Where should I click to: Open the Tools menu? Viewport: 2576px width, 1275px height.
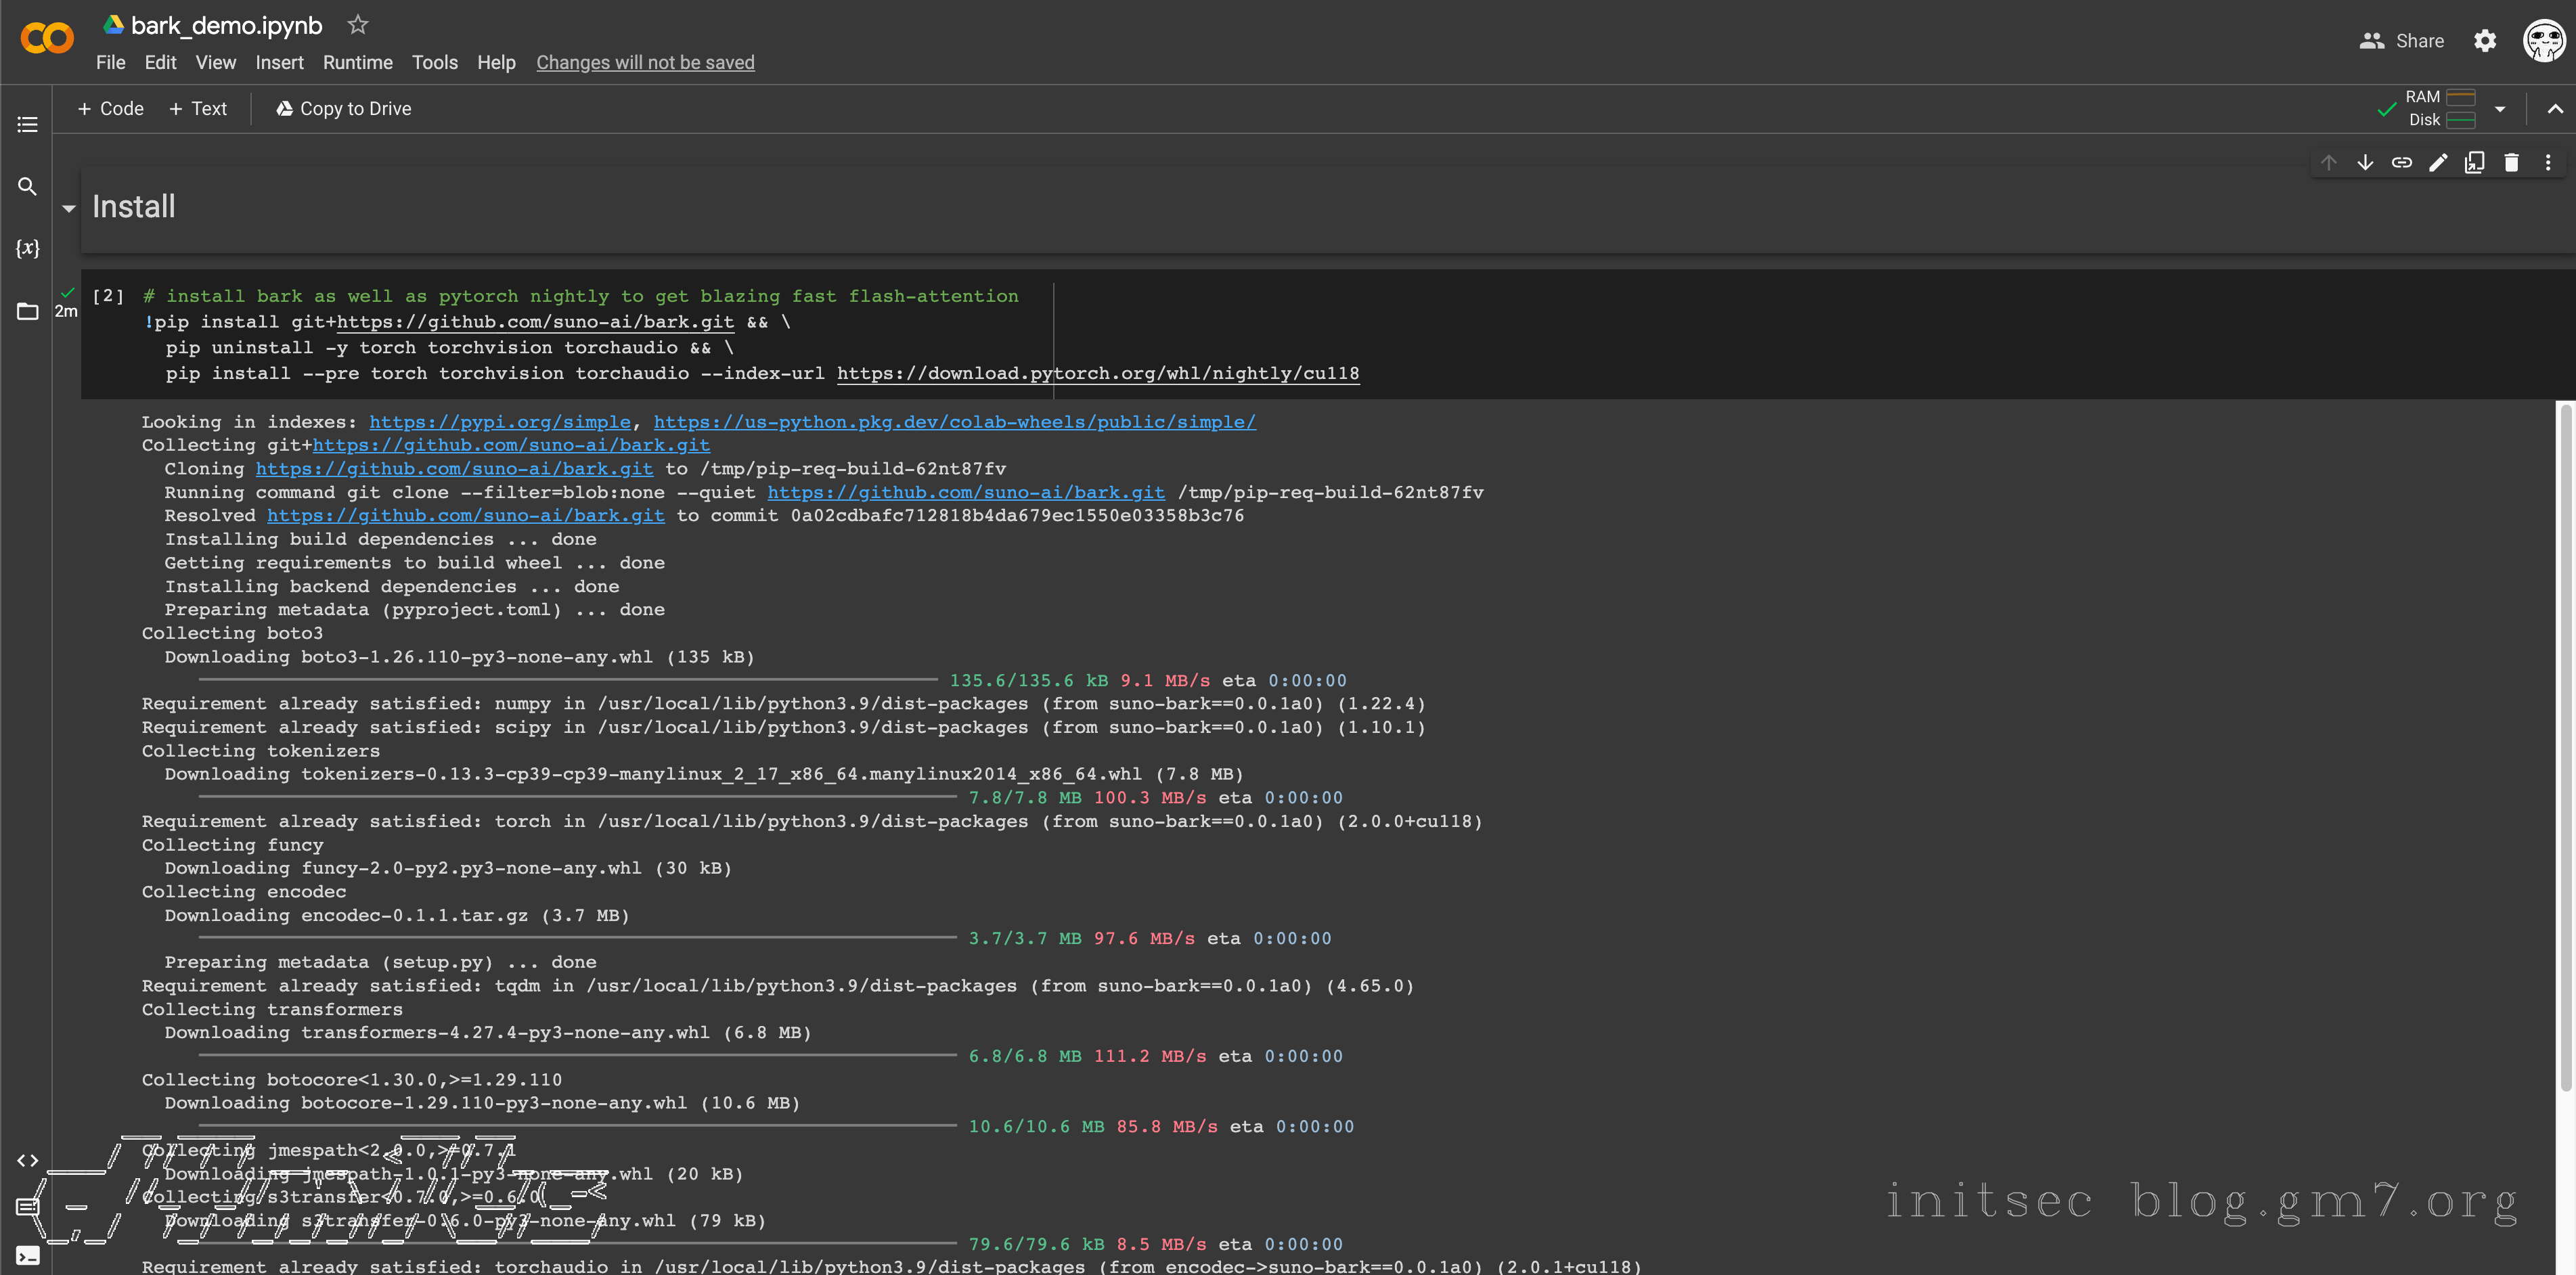click(434, 62)
